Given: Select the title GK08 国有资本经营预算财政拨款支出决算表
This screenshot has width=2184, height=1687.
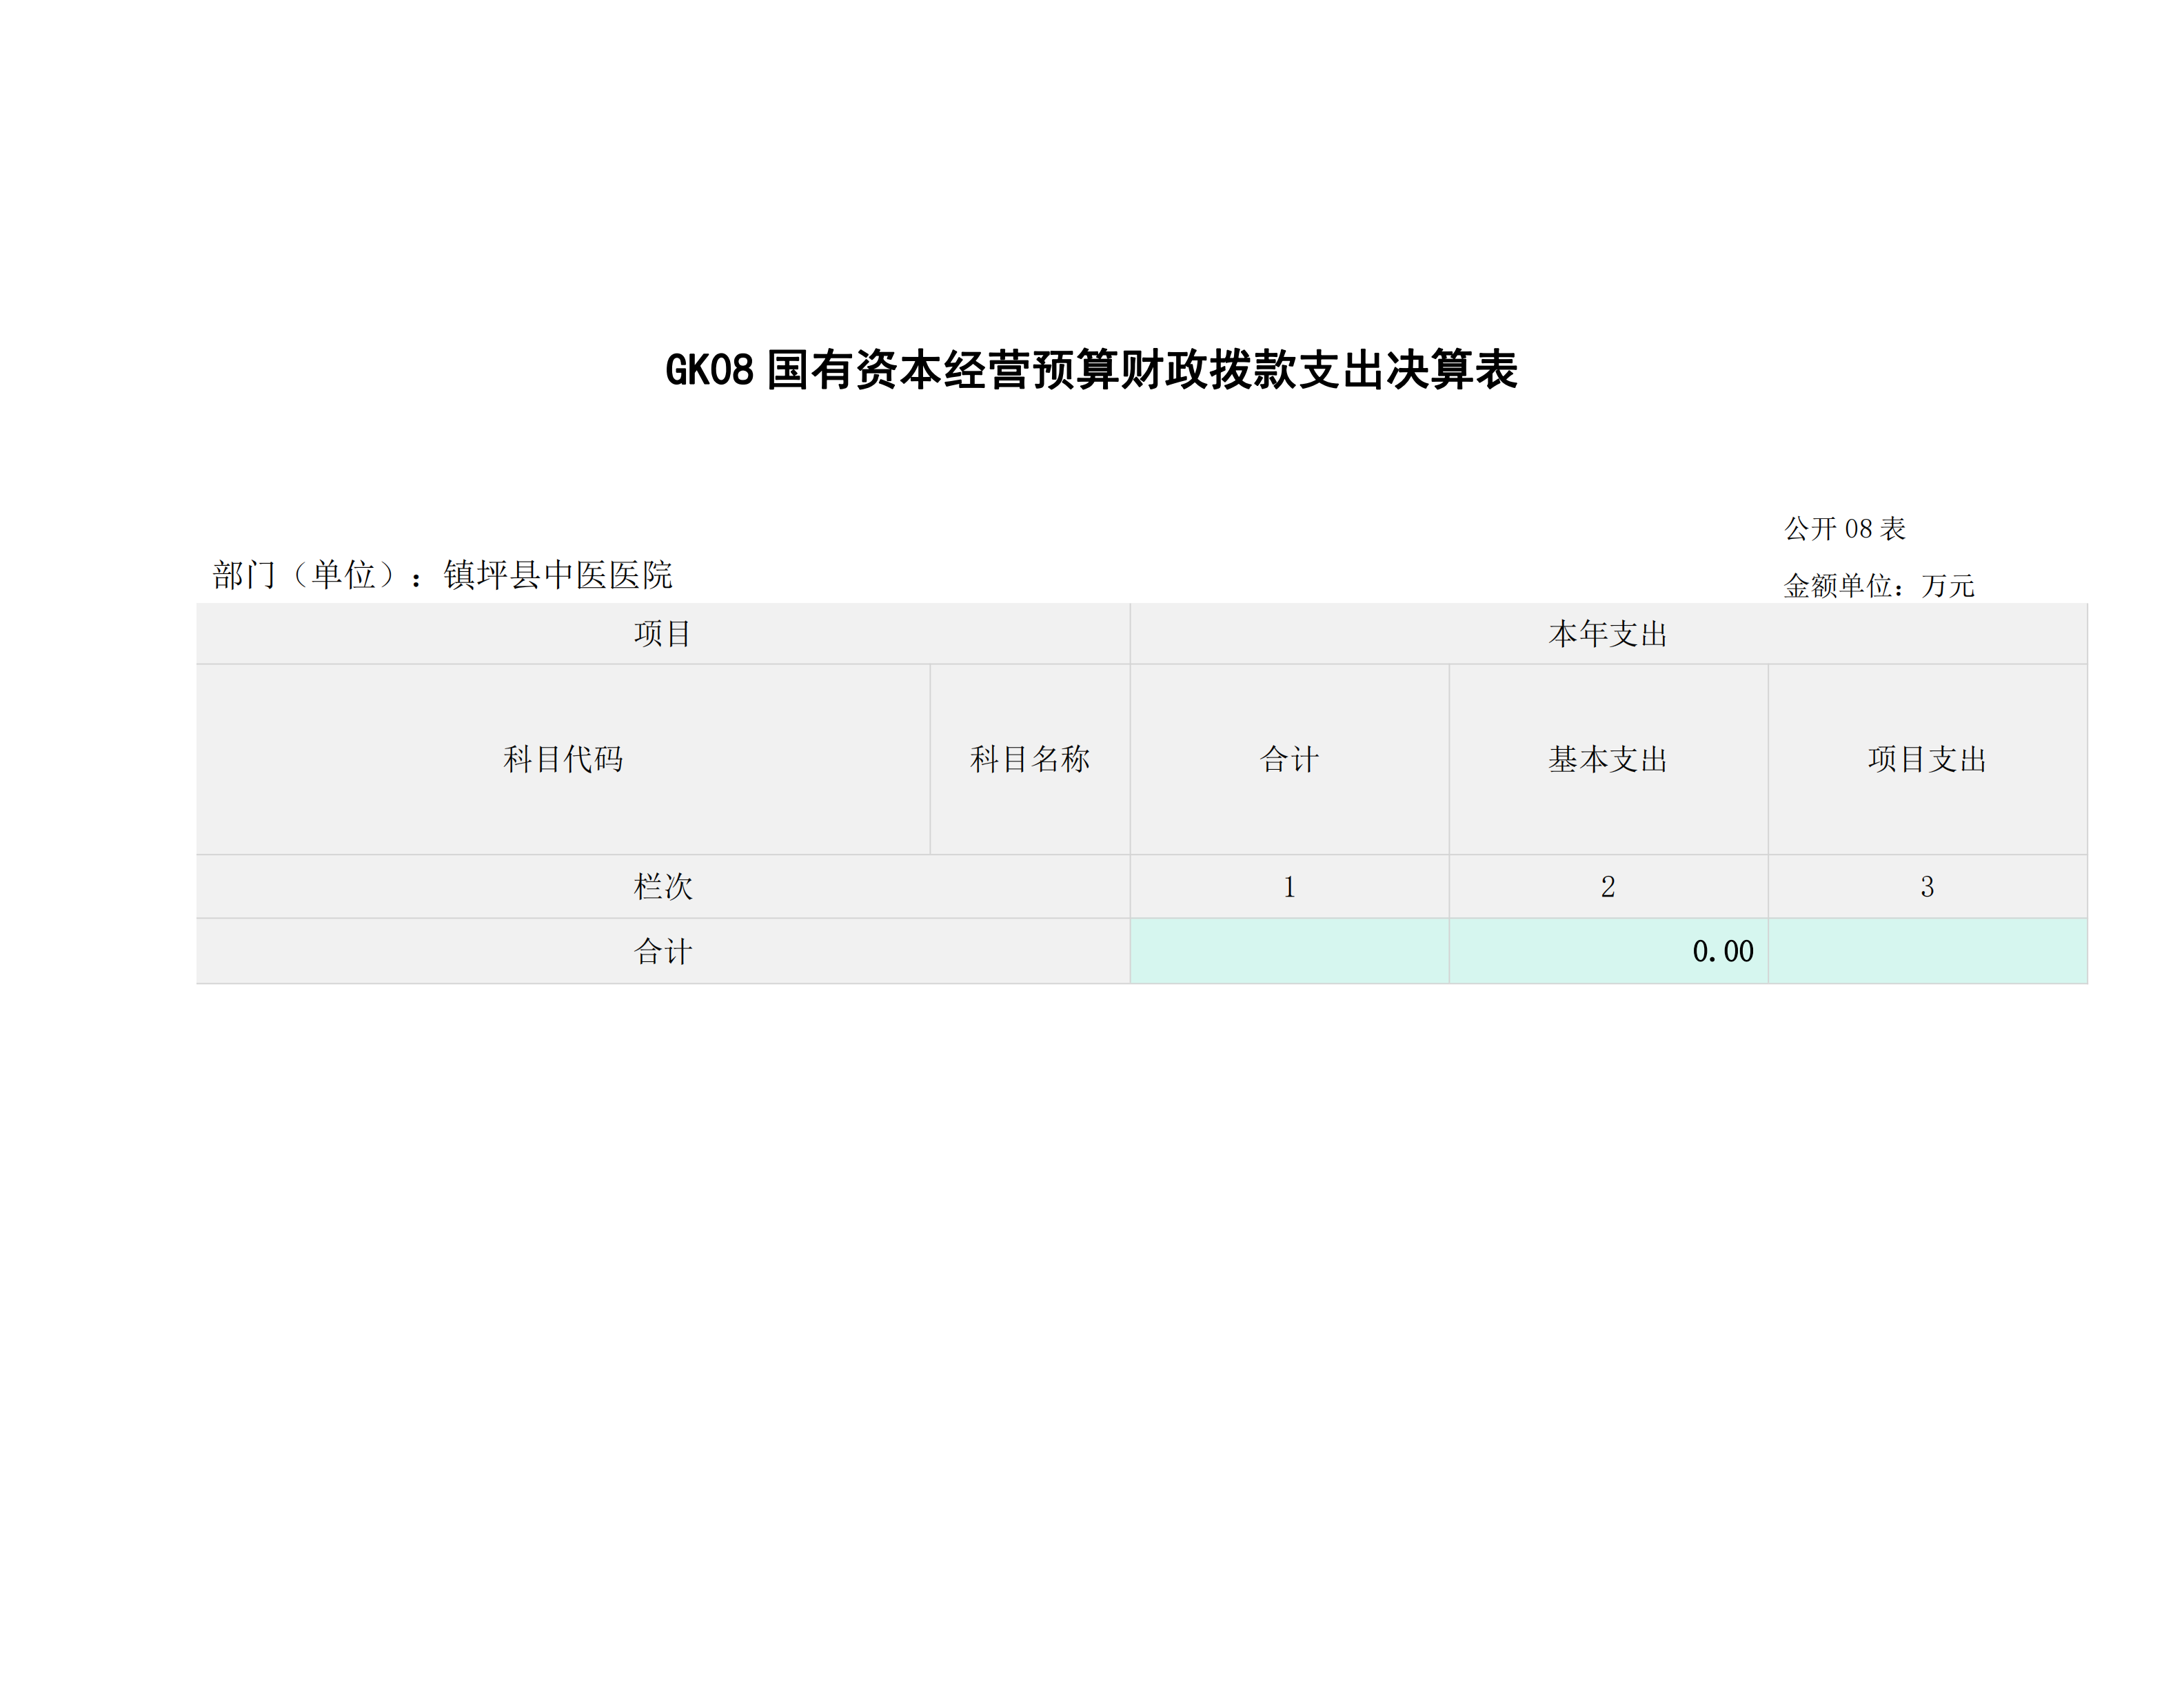Looking at the screenshot, I should pos(1091,370).
